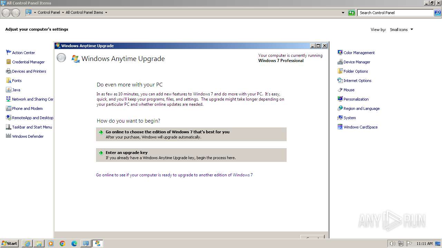
Task: Click the refresh icon beside address bar
Action: tap(352, 13)
